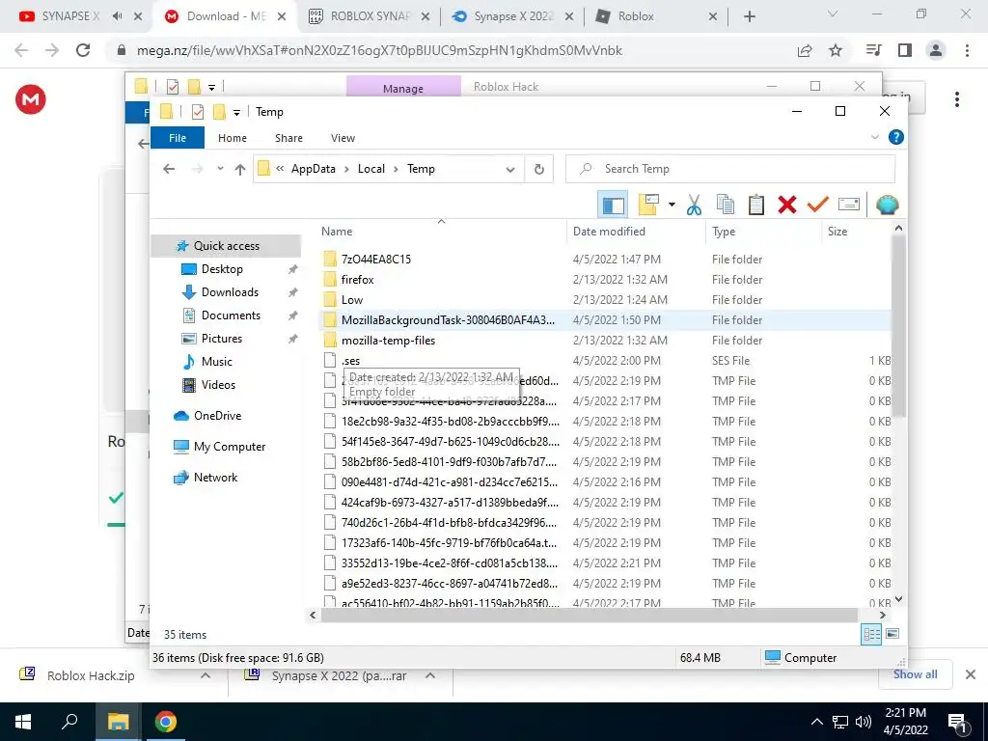Reload the mega.nz page
The height and width of the screenshot is (741, 988).
[x=83, y=50]
